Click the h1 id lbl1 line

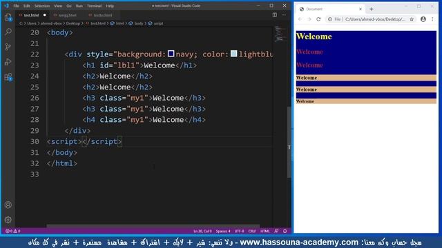coord(140,65)
